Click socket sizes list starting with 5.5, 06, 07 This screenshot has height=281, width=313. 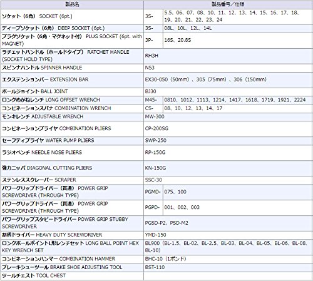click(x=237, y=16)
